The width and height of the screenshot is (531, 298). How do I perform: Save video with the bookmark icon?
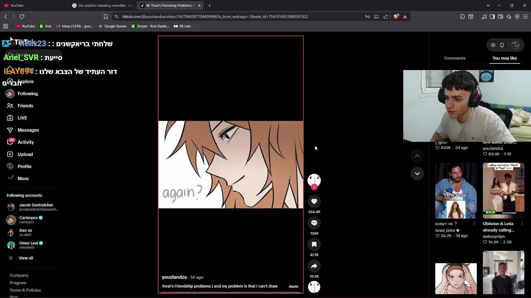(x=314, y=244)
